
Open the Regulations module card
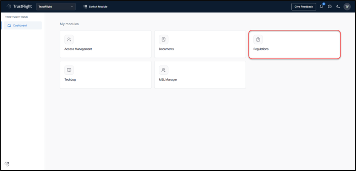(295, 44)
